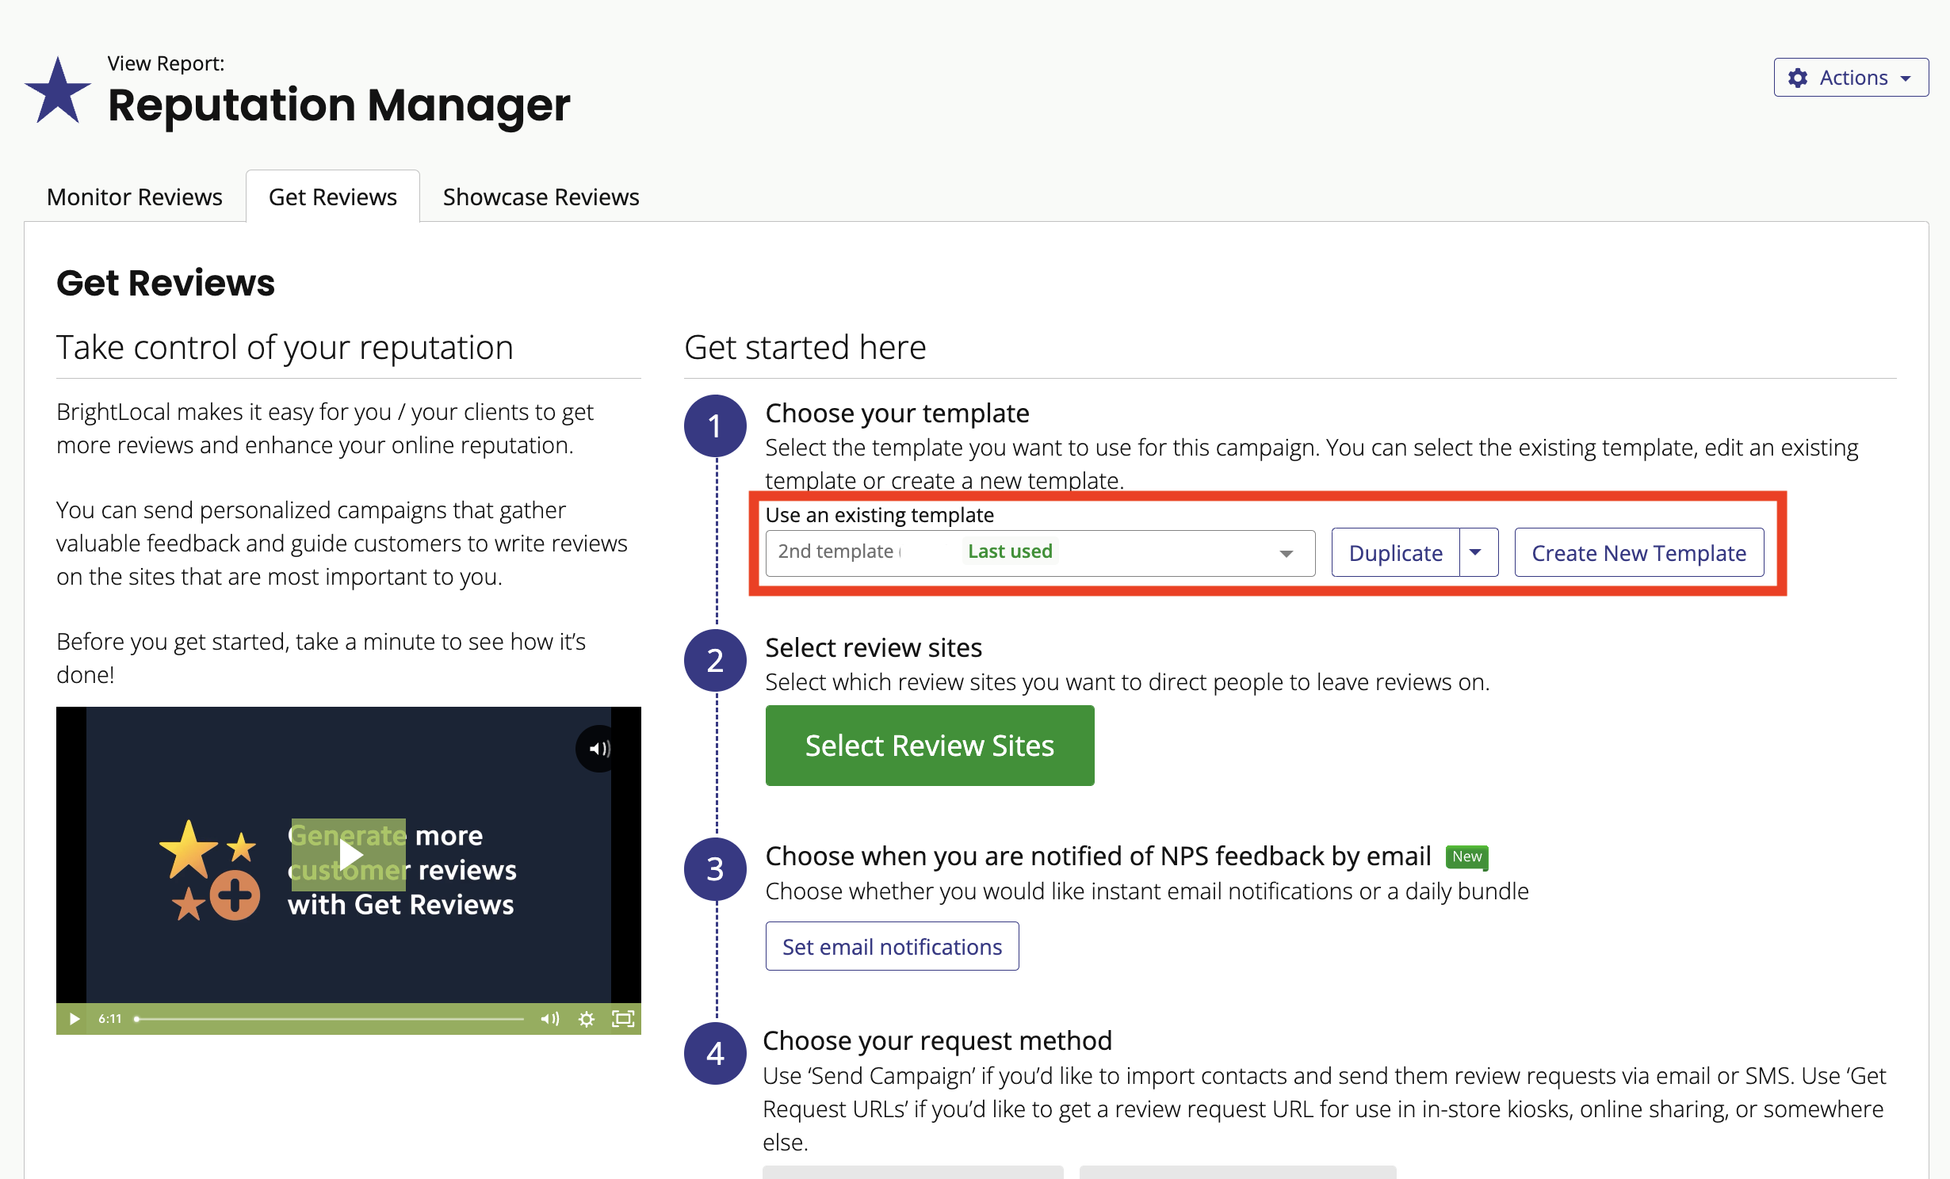Viewport: 1950px width, 1179px height.
Task: Click the 'Choose your request method' heading
Action: click(x=937, y=1040)
